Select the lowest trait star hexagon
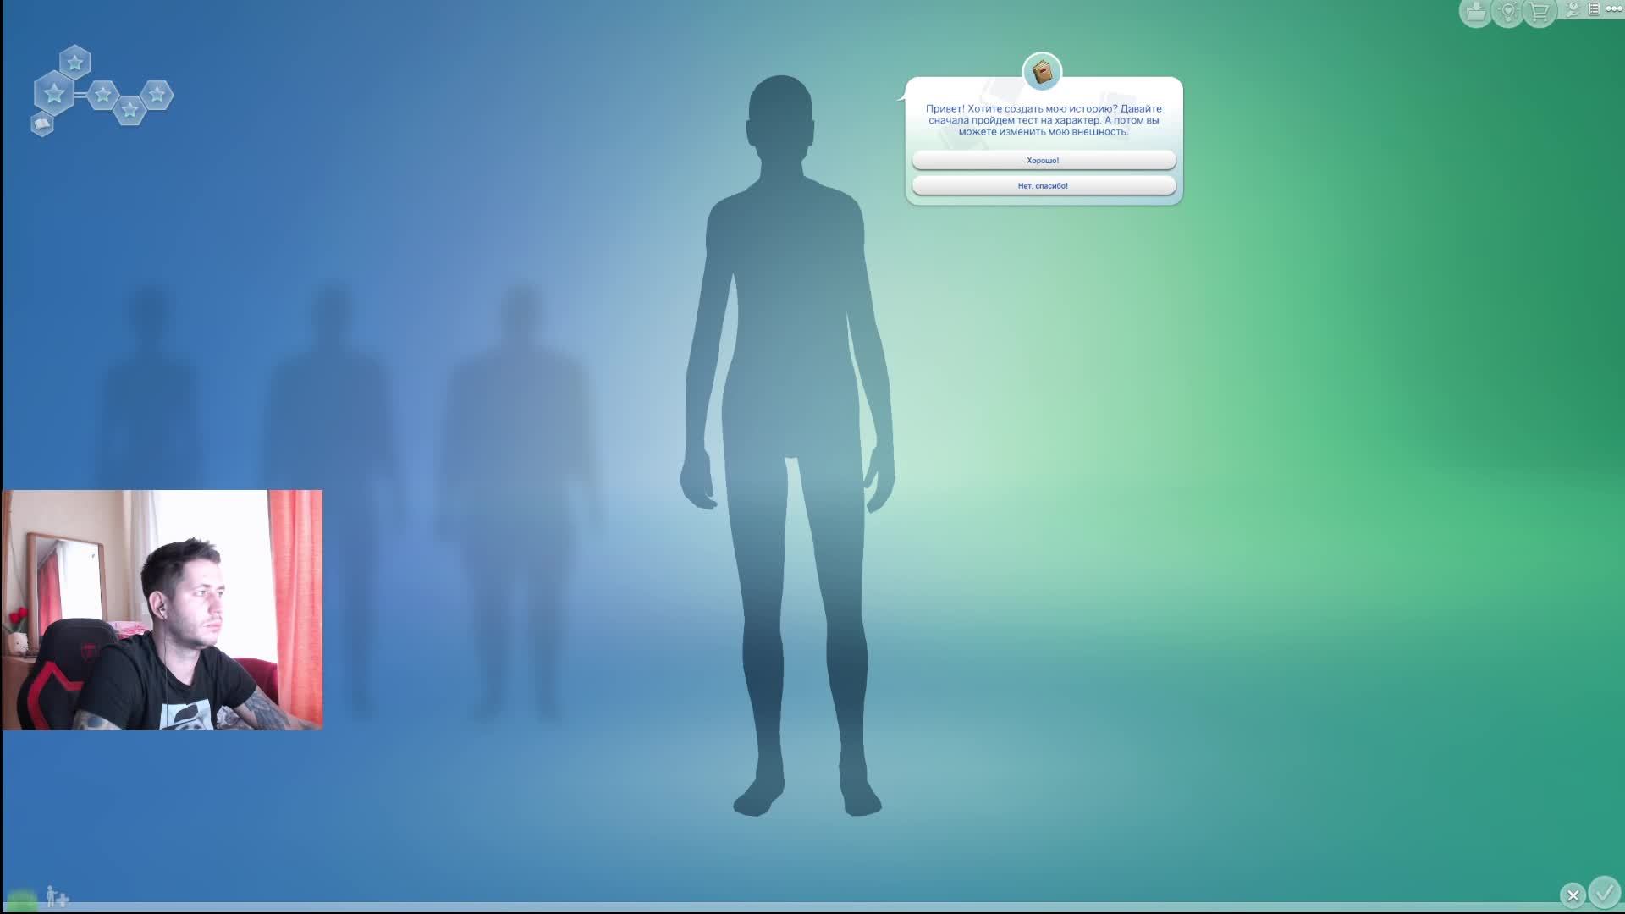This screenshot has height=914, width=1625. pyautogui.click(x=129, y=109)
